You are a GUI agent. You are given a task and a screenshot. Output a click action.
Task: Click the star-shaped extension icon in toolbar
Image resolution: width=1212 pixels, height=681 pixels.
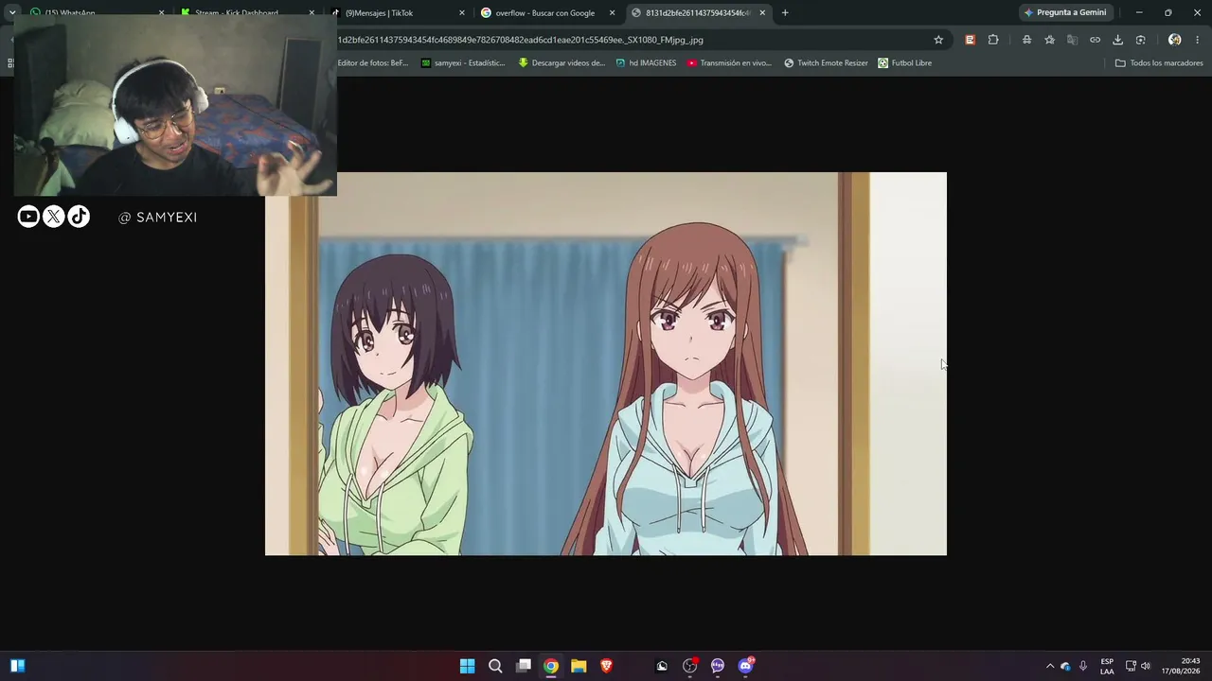[1049, 40]
